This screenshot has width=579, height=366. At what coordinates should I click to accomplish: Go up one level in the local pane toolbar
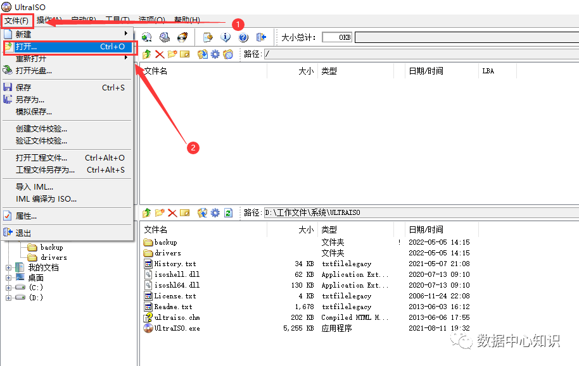tap(146, 212)
